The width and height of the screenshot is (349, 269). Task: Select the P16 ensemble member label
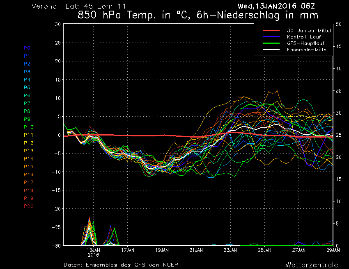tap(28, 174)
